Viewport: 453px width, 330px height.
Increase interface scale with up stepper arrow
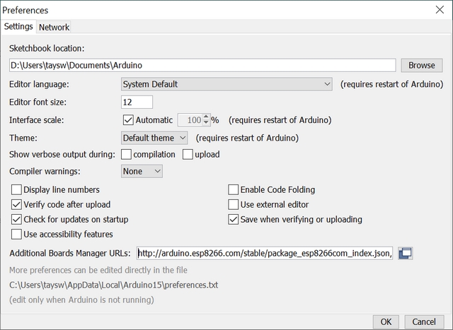point(206,117)
